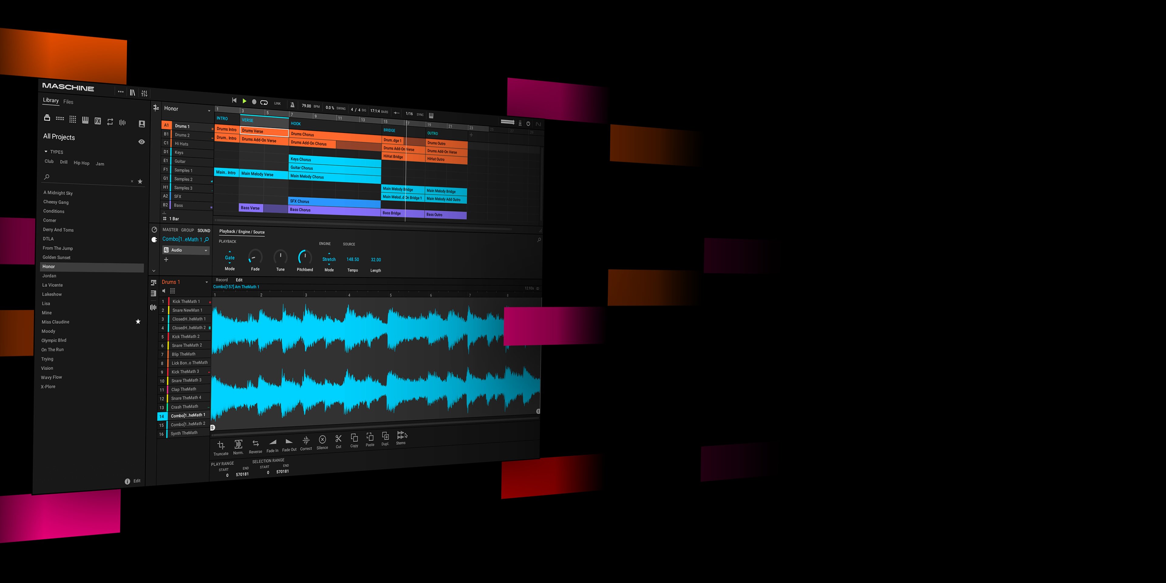Click the metronome icon in the transport bar
This screenshot has width=1166, height=583.
pyautogui.click(x=292, y=104)
